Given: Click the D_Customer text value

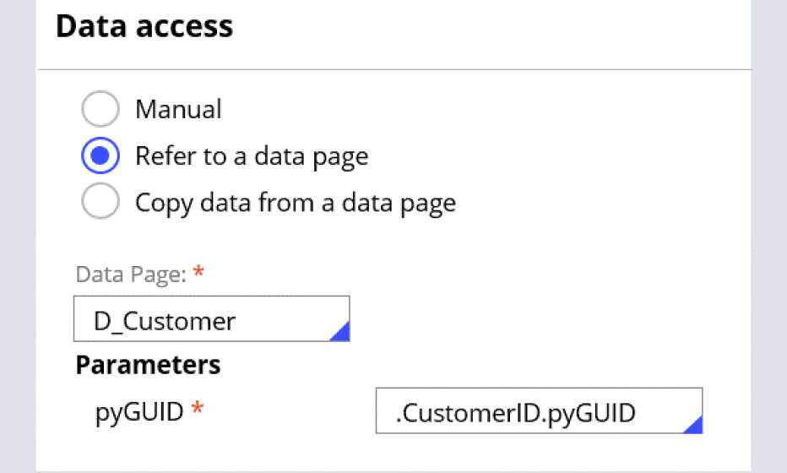Looking at the screenshot, I should coord(165,321).
